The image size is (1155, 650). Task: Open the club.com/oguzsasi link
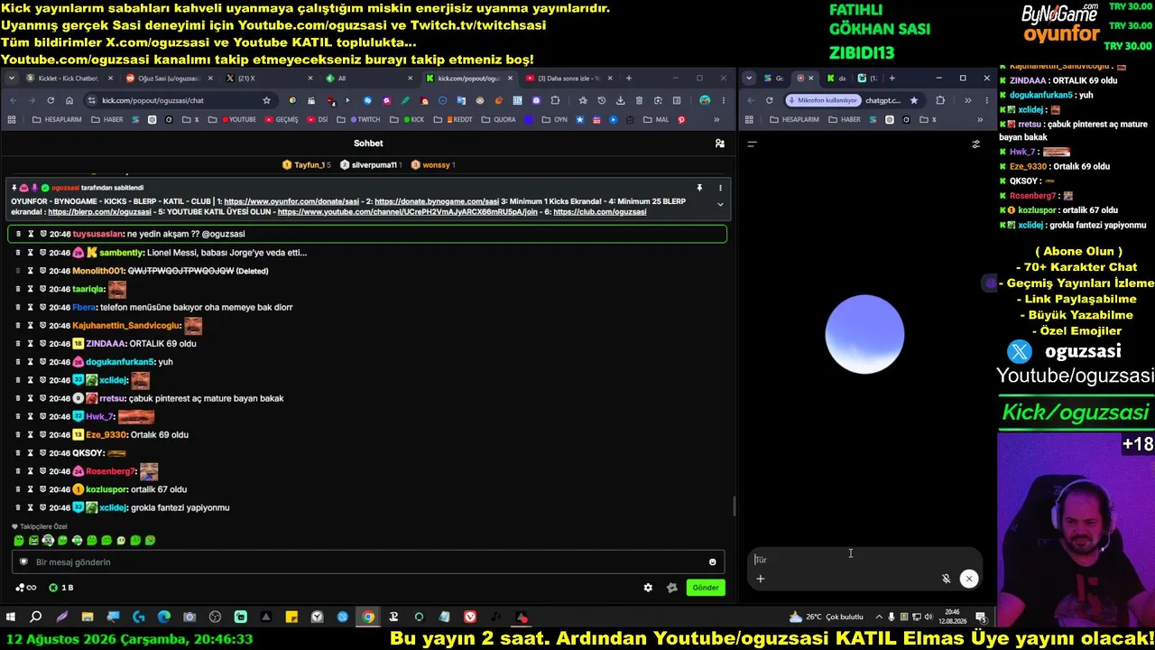[599, 212]
